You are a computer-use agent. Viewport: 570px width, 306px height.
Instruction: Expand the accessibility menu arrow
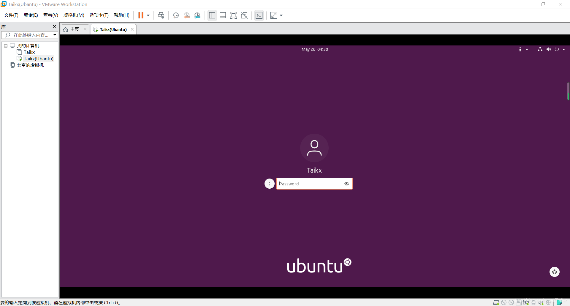pos(527,49)
